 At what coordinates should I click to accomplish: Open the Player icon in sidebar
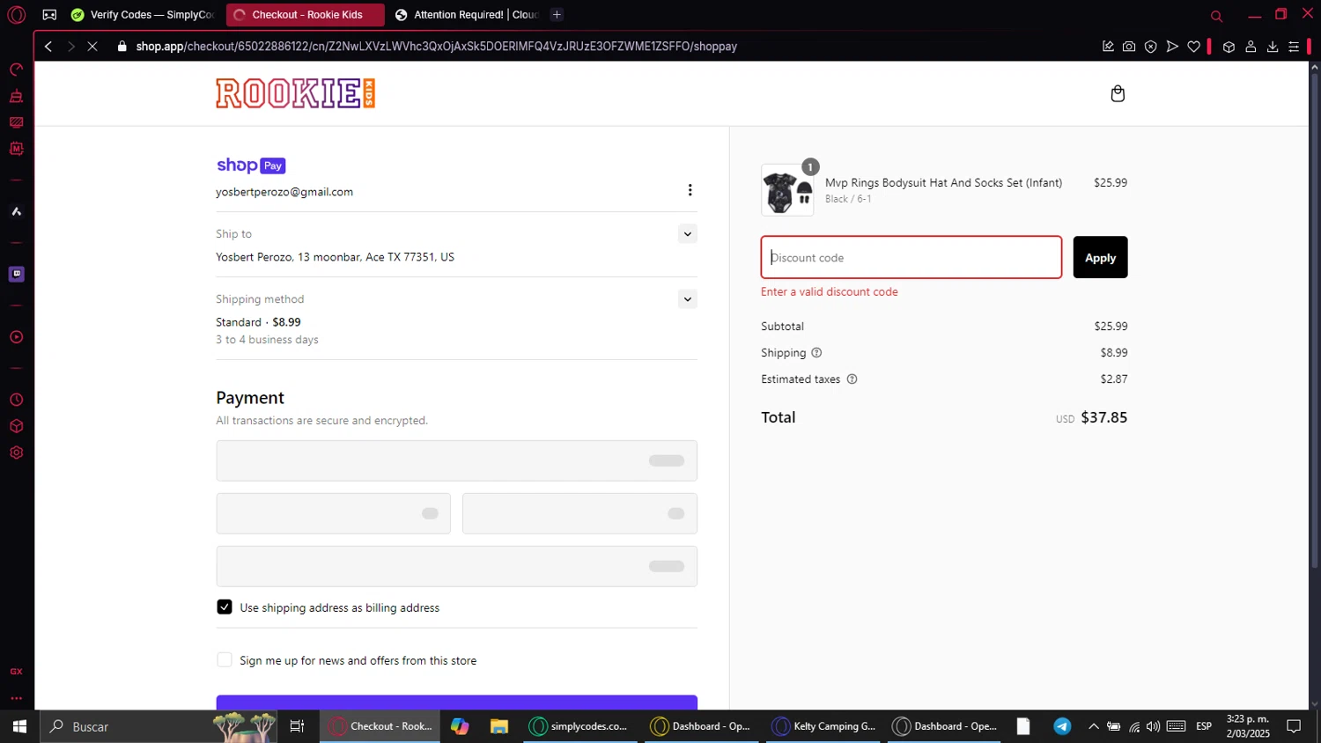pyautogui.click(x=16, y=337)
